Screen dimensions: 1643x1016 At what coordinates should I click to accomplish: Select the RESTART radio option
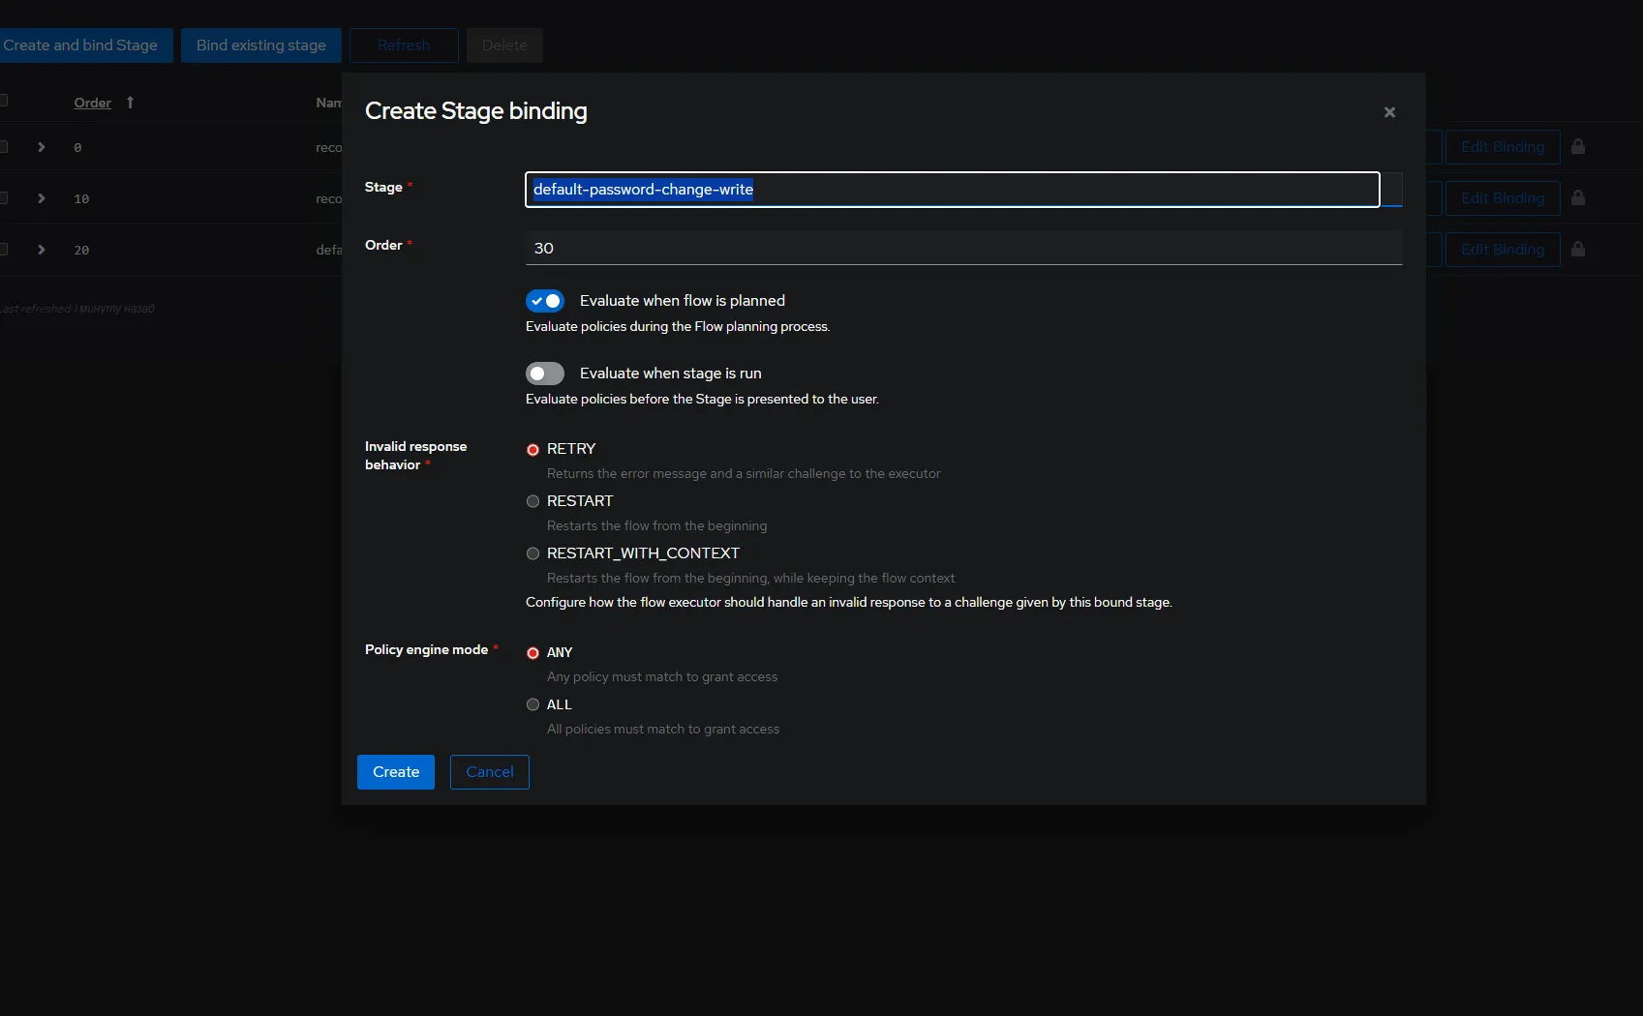[x=532, y=501]
